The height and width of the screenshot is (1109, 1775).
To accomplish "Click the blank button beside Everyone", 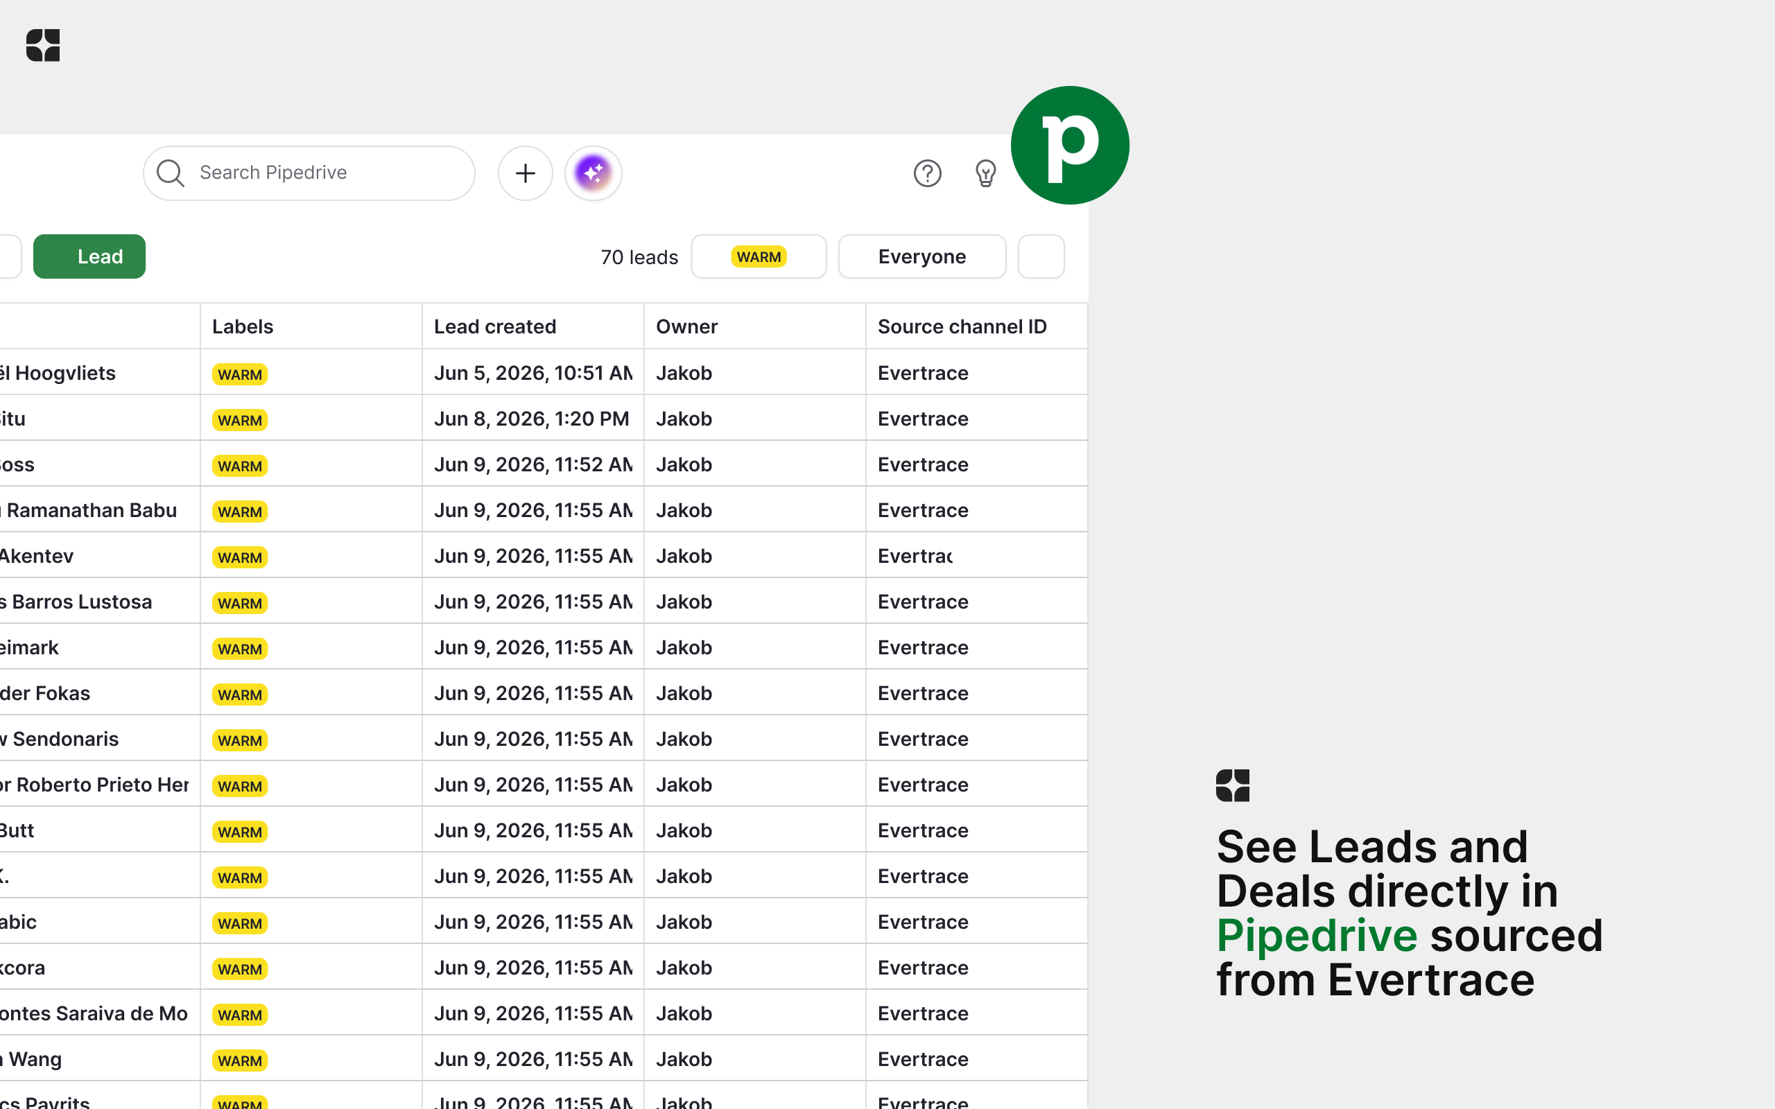I will [x=1041, y=256].
